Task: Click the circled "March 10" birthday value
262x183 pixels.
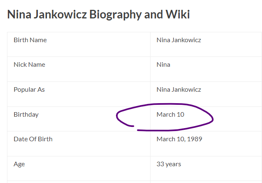Action: tap(170, 115)
